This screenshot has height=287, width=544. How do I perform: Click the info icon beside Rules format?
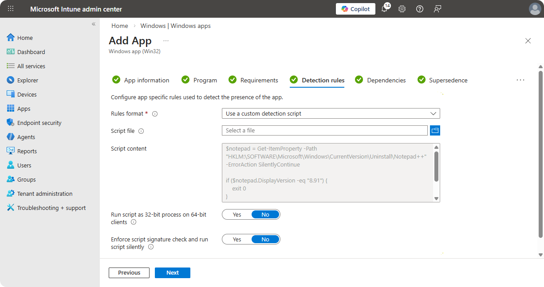(x=155, y=114)
